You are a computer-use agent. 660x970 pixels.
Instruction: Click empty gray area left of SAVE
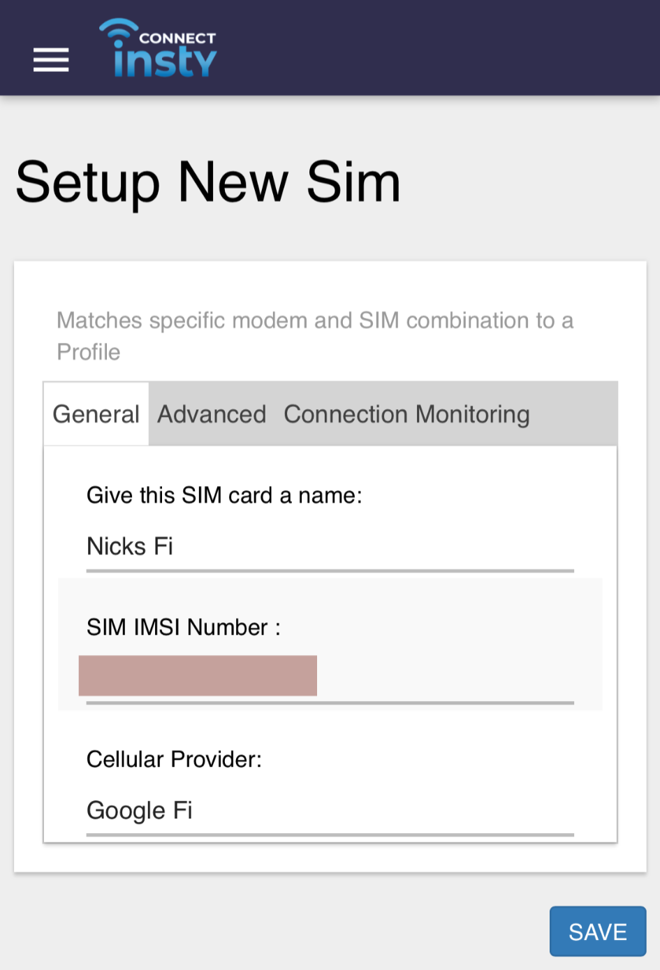279,931
